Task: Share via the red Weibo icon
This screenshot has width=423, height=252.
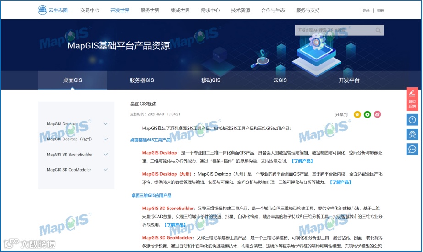Action: tap(378, 114)
